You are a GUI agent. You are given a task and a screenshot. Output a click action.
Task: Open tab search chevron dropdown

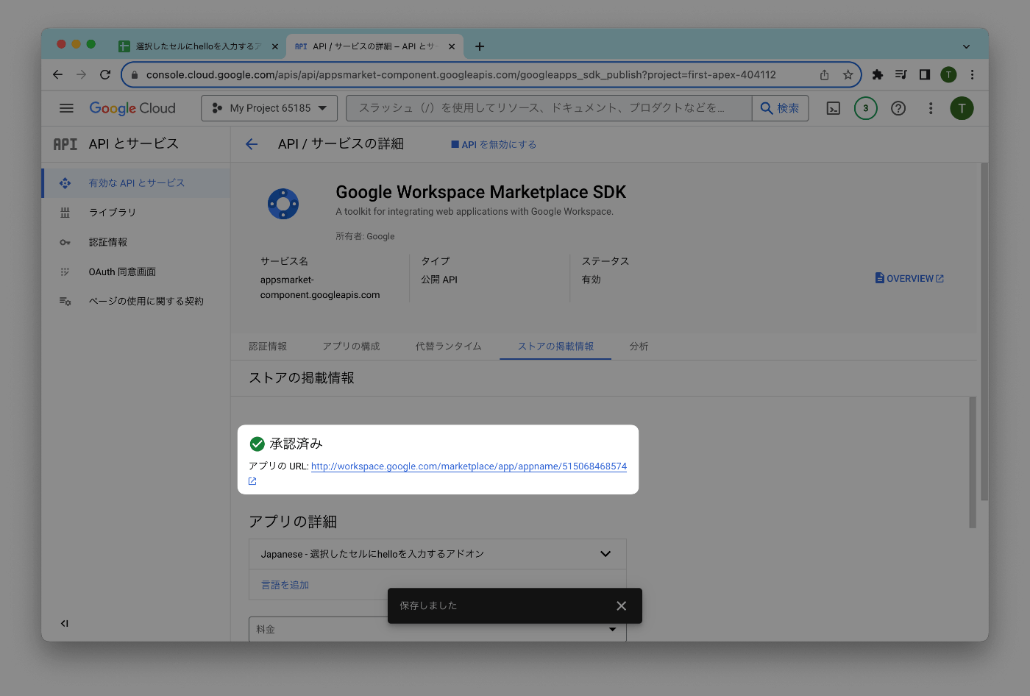(966, 46)
